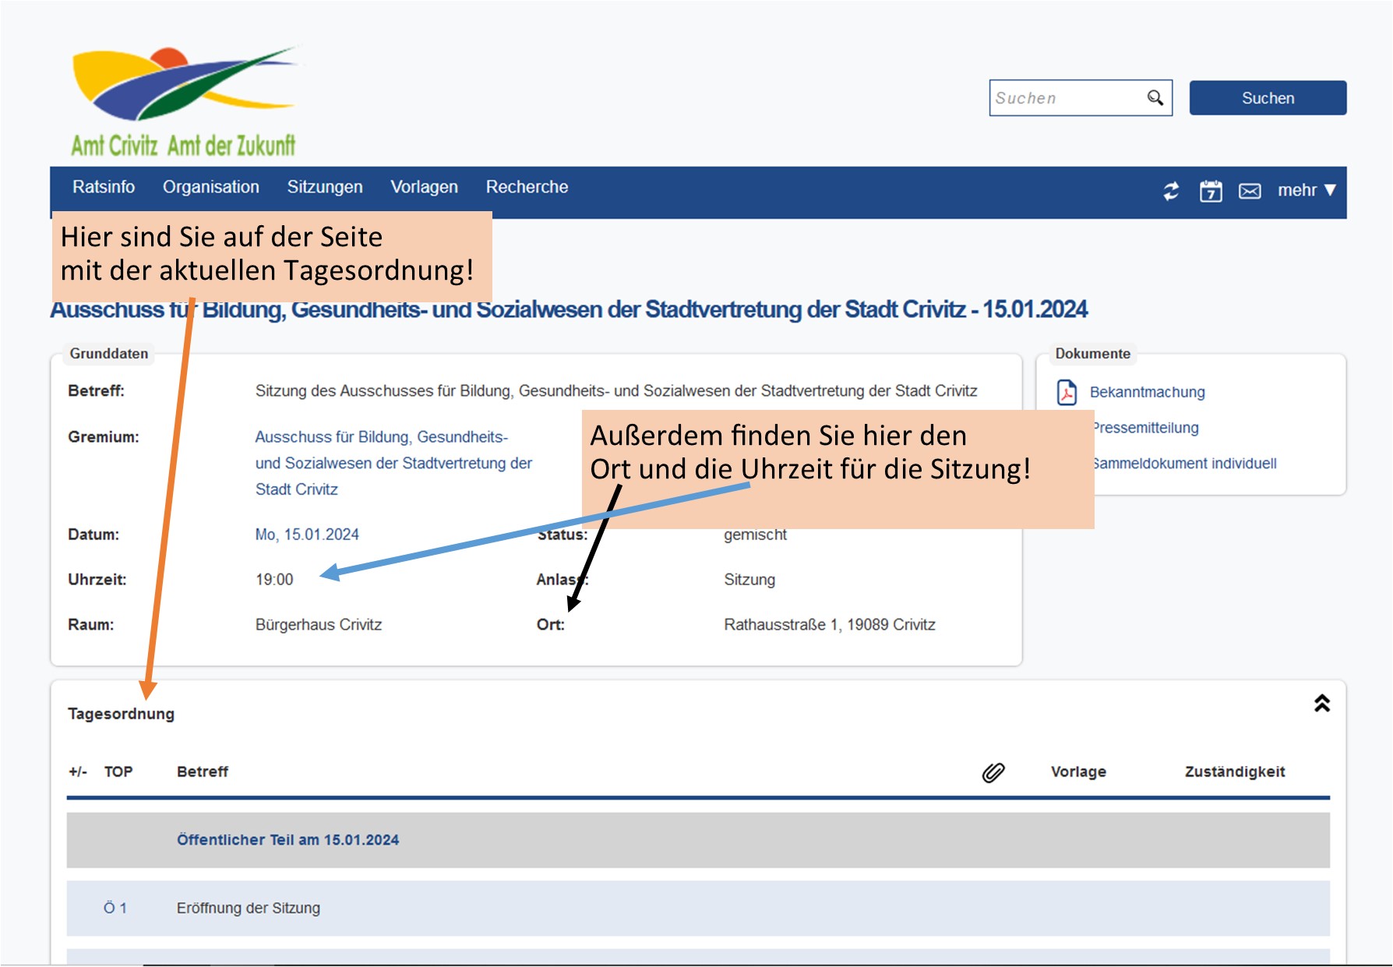Follow the Gremium committee link
Image resolution: width=1393 pixels, height=967 pixels.
[x=381, y=437]
